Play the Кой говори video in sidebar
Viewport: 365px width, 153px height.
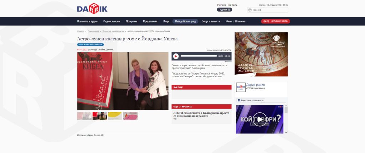click(259, 118)
